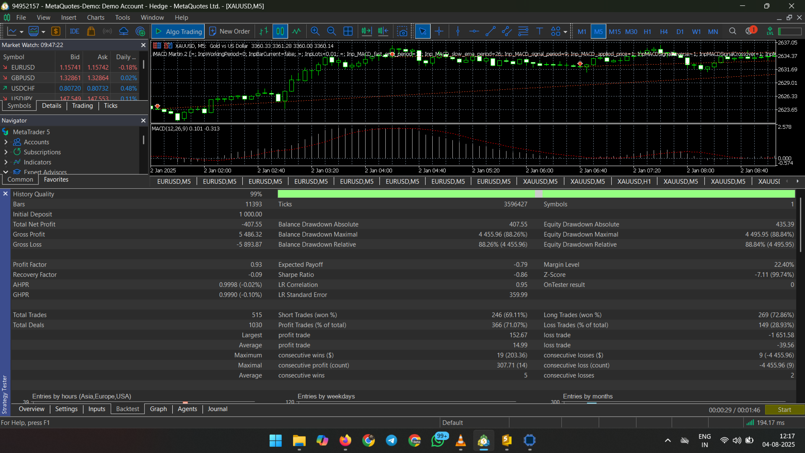
Task: Click the green LVL icon
Action: [x=770, y=31]
